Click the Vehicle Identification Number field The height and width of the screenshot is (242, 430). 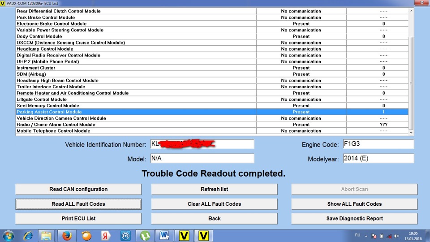pos(202,144)
